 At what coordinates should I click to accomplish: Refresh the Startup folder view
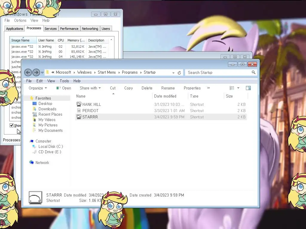(179, 73)
